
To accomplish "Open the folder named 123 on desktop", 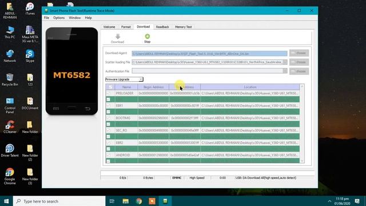I will [x=30, y=80].
